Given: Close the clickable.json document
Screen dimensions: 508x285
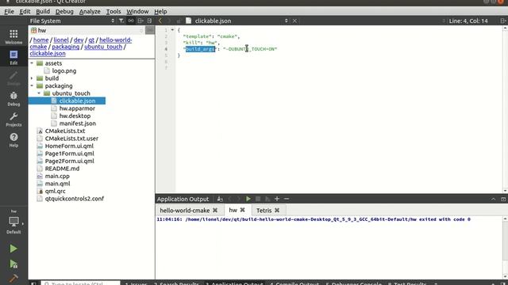Looking at the screenshot, I should click(x=294, y=21).
